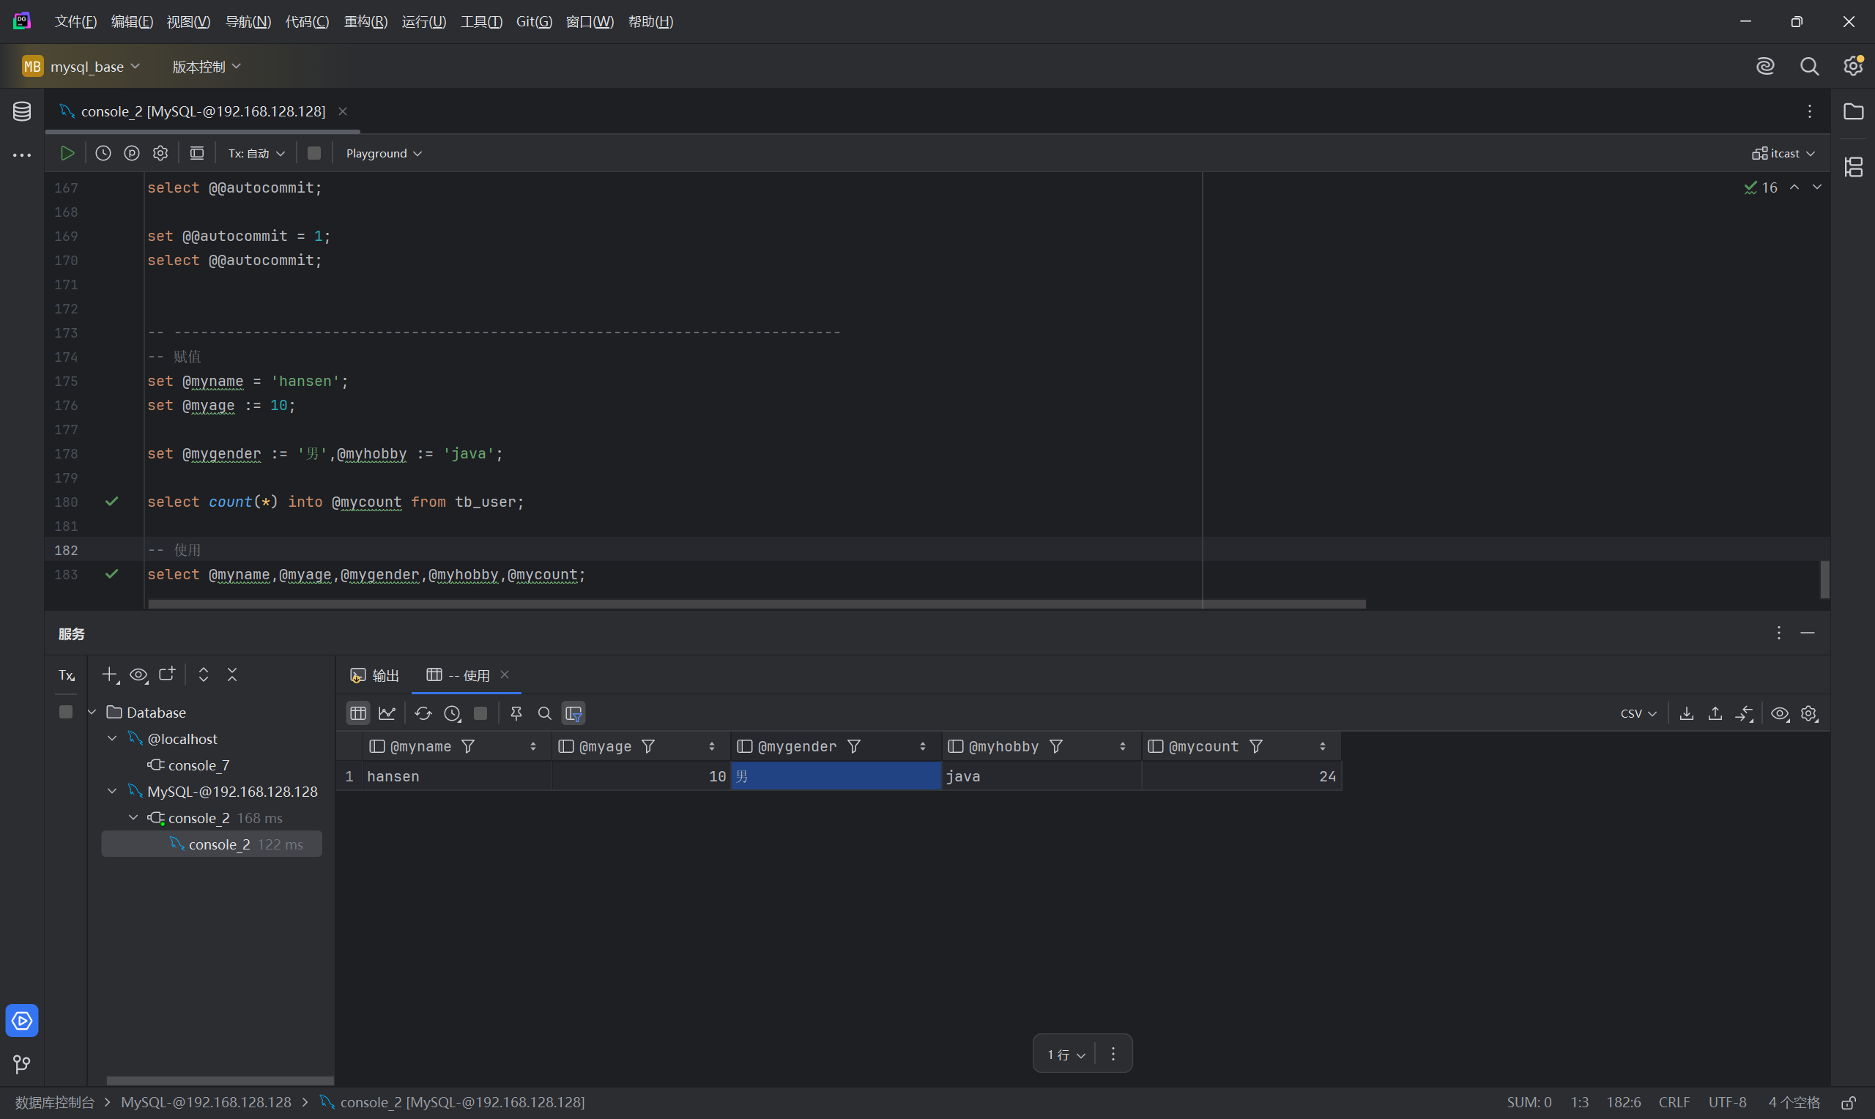Switch results to chart view
The width and height of the screenshot is (1875, 1119).
[387, 713]
